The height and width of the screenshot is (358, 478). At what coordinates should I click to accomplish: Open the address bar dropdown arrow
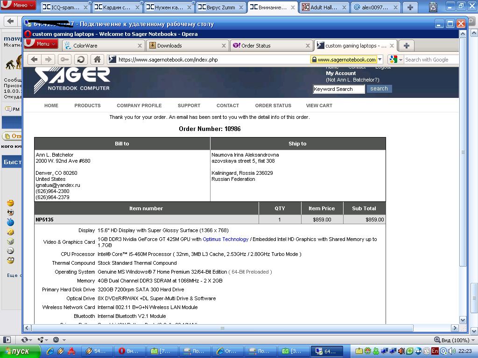[x=380, y=60]
